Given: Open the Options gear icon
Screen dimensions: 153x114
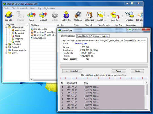Looking at the screenshot, I should [78, 16].
